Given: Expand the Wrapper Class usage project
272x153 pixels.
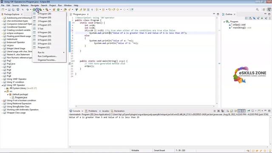Looking at the screenshot, I should tap(2, 113).
